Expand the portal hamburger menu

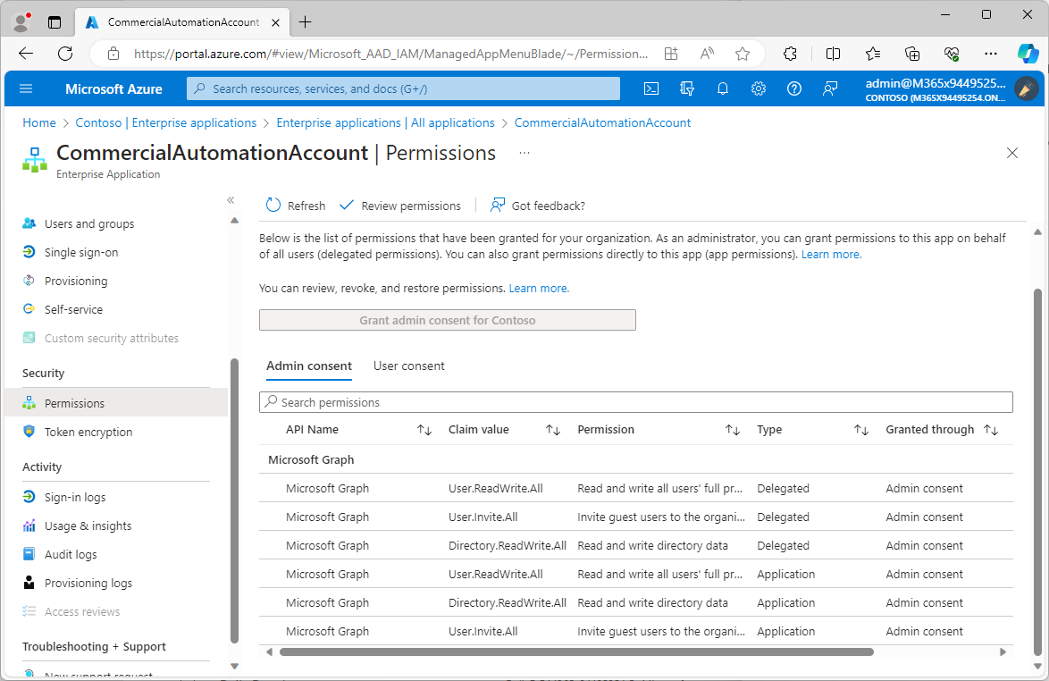25,88
